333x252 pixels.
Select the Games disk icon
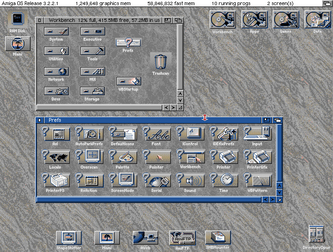(286, 20)
